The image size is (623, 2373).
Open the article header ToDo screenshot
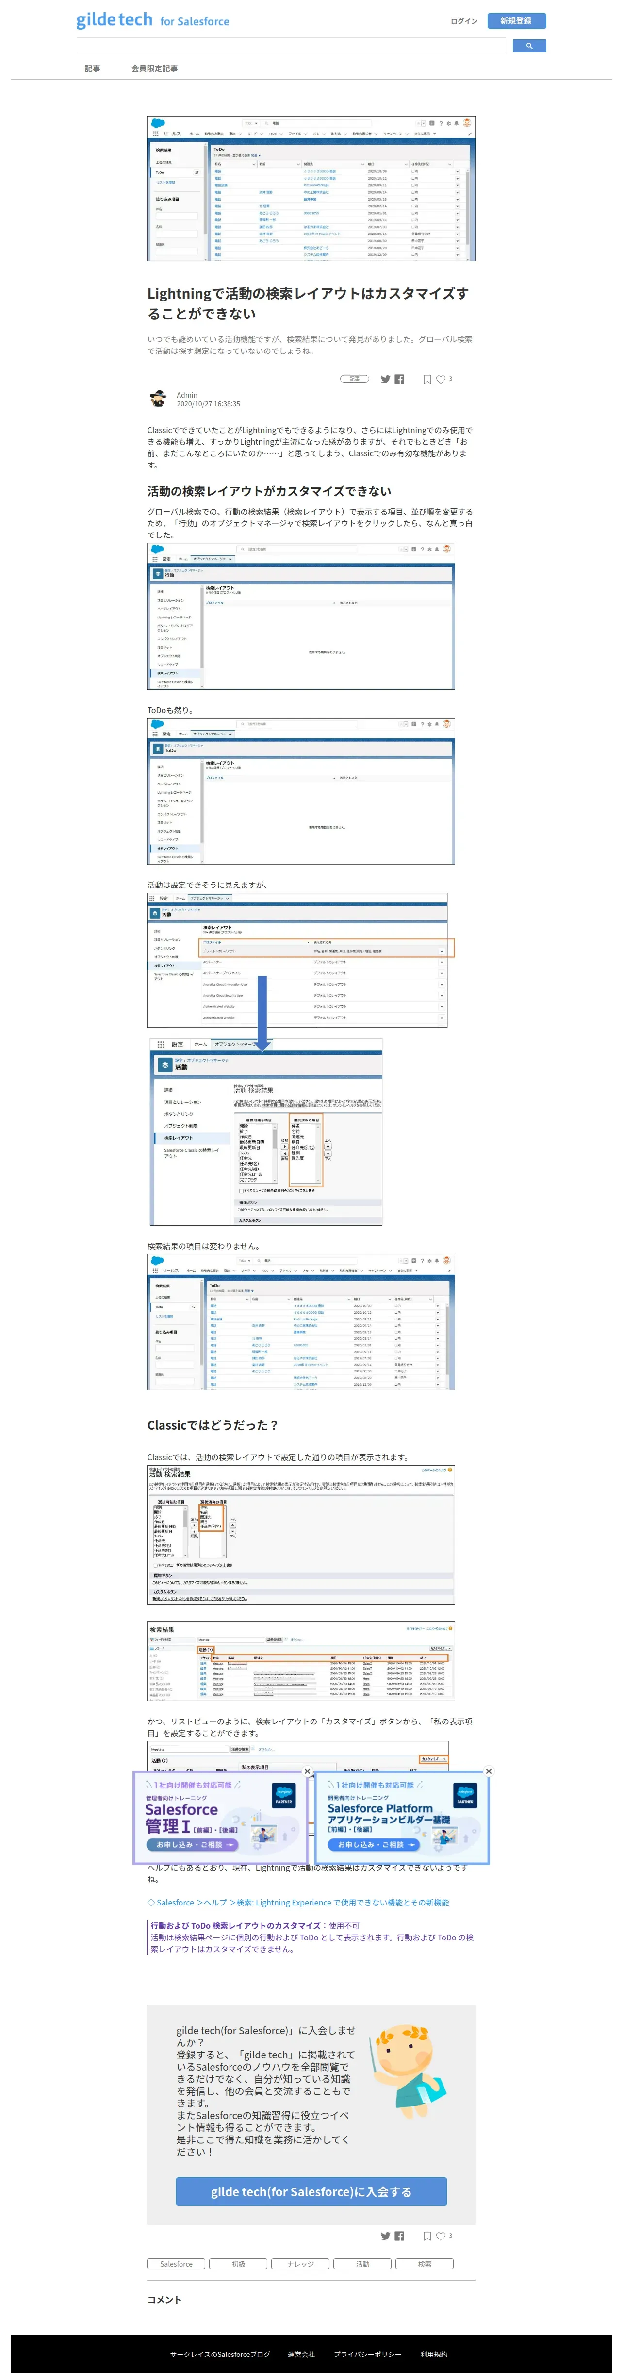click(311, 189)
